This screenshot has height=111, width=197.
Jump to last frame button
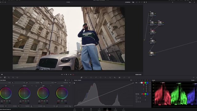click(x=70, y=75)
